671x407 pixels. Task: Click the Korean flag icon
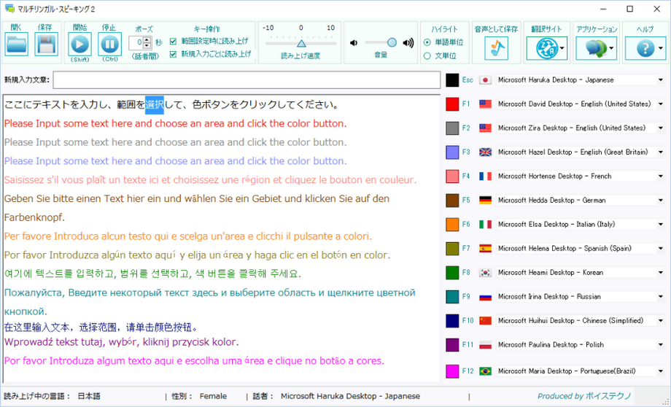(485, 273)
